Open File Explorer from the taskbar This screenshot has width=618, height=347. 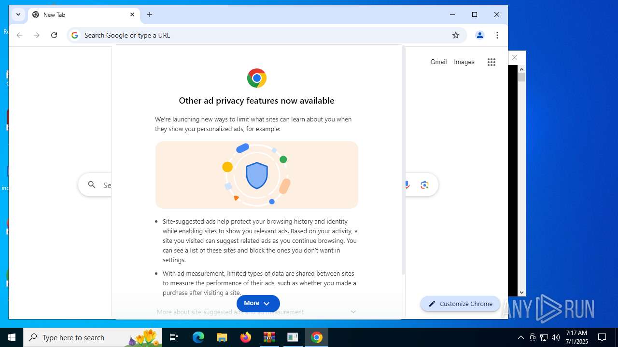(x=222, y=337)
